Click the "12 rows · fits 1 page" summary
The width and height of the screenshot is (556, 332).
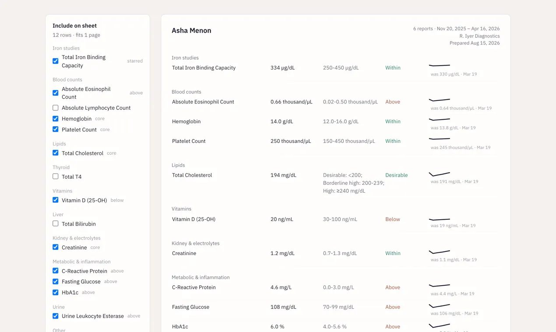76,35
